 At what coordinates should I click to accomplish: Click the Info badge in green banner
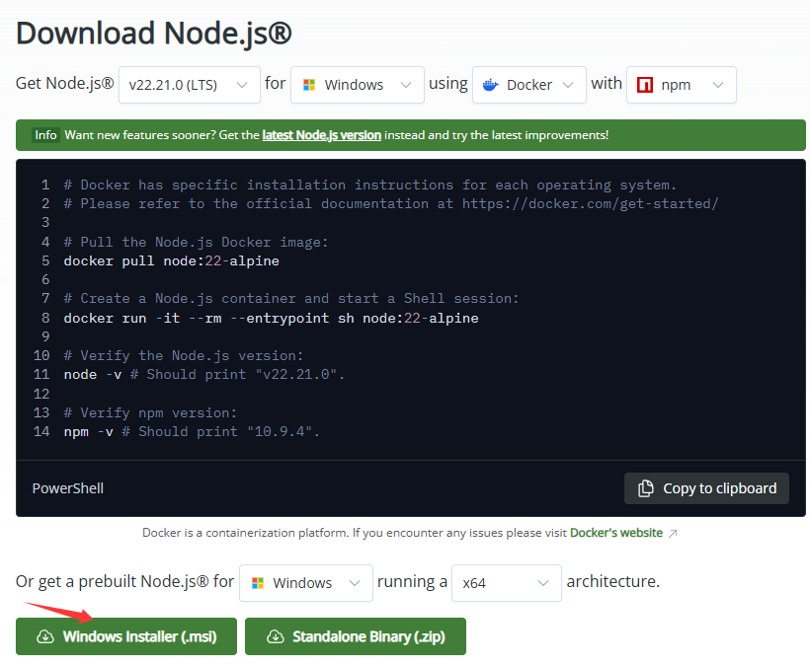[x=45, y=135]
